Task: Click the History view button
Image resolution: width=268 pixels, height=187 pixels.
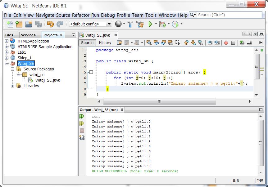Action: 105,43
